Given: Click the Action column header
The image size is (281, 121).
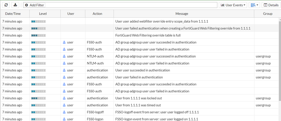Looking at the screenshot, I should 97,13.
